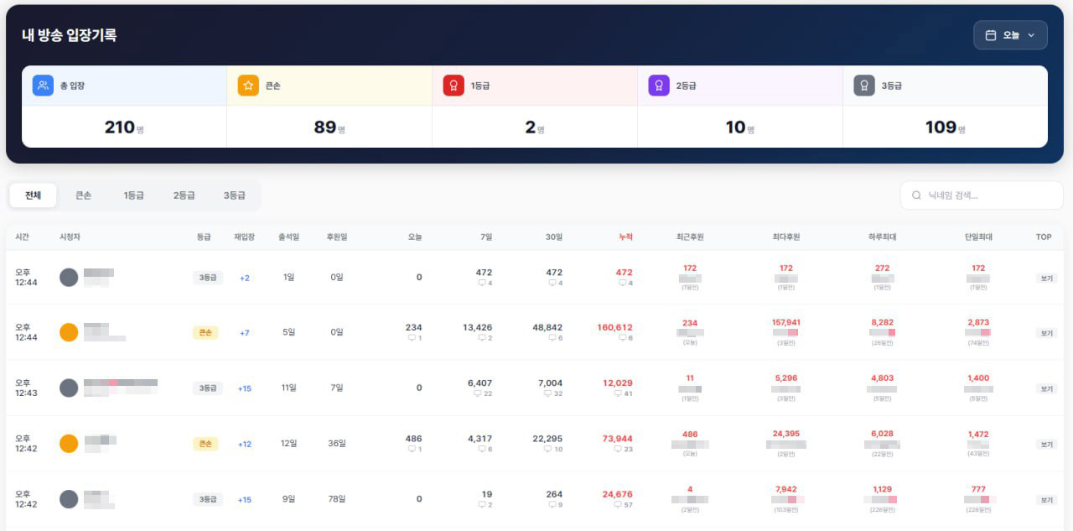This screenshot has width=1073, height=531.
Task: Click the yellow star icon on the 큰손 card
Action: [249, 85]
